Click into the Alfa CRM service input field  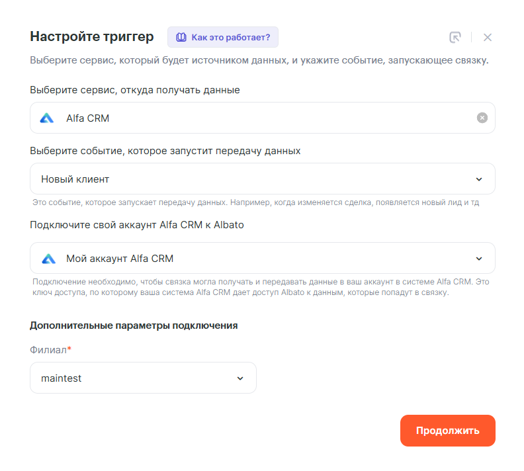tap(265, 118)
